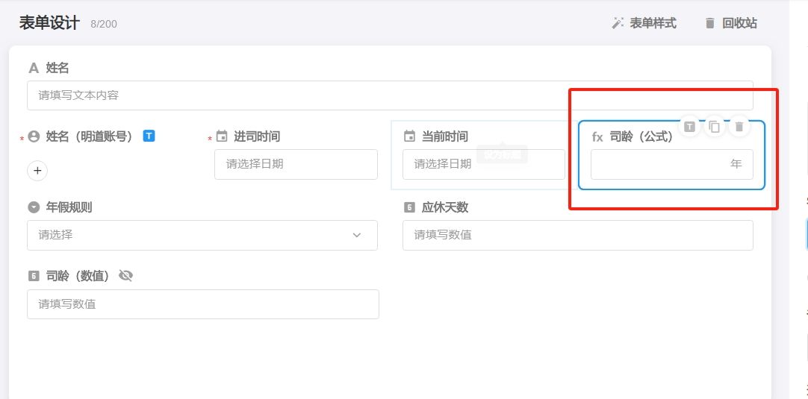Click the user account icon beside 姓名（明道账号）

tap(34, 136)
